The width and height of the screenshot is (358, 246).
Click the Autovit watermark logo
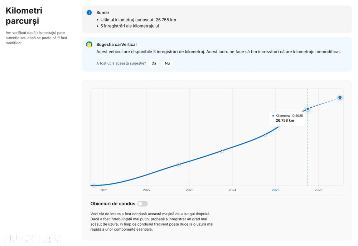[x=32, y=239]
